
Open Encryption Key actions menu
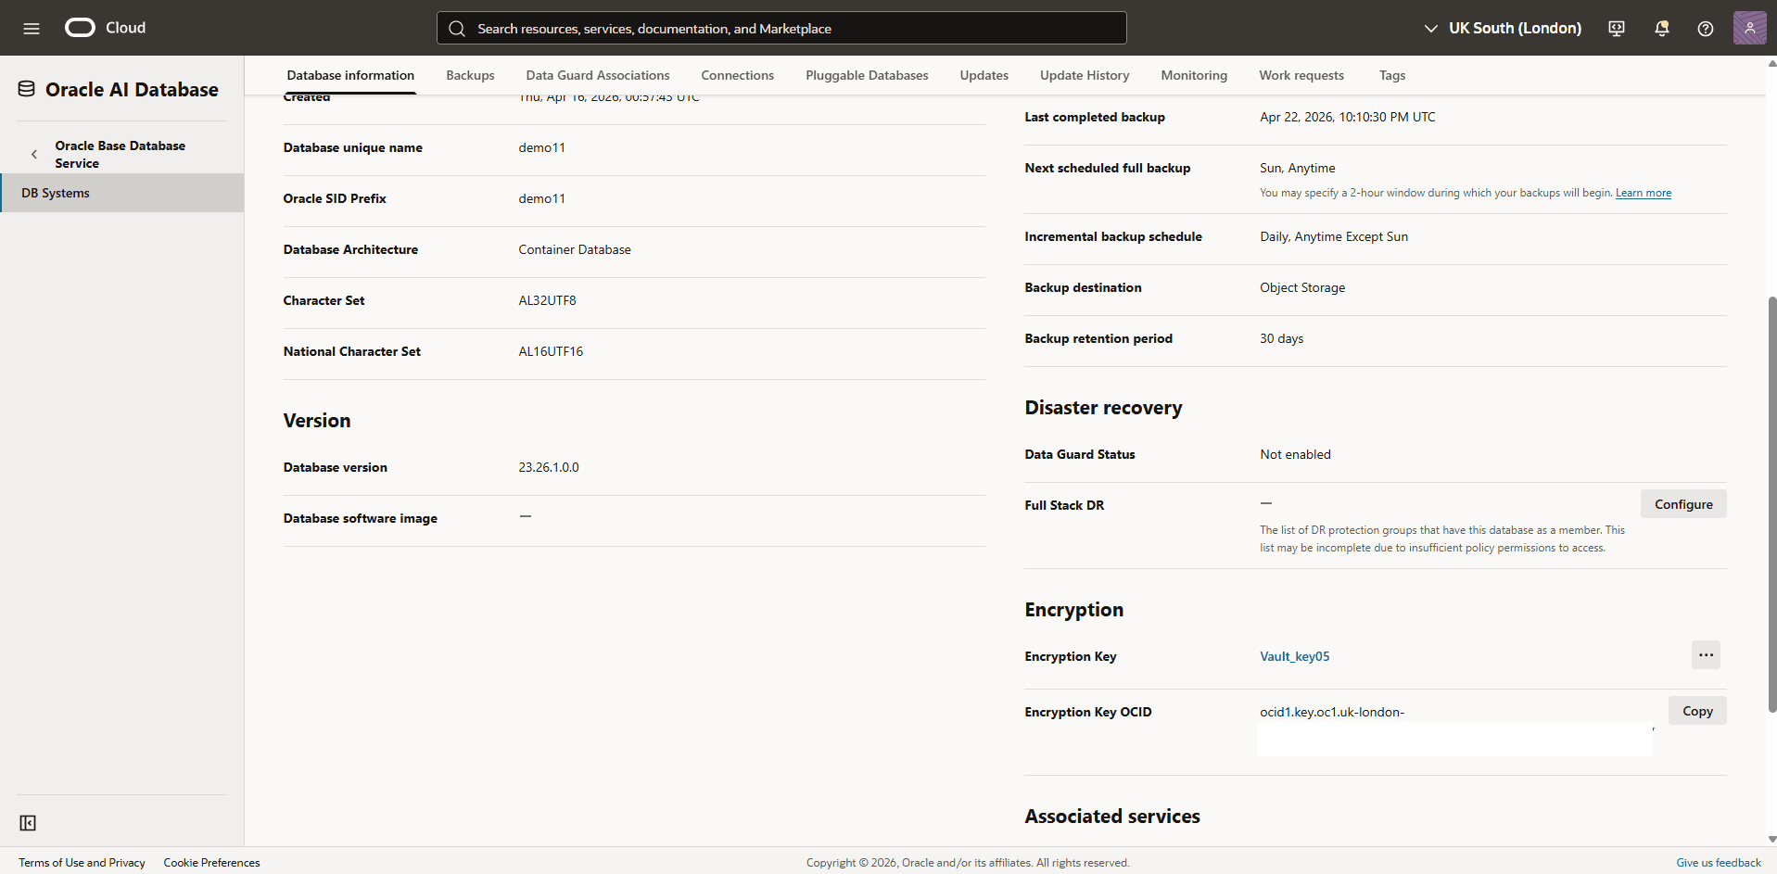pos(1706,655)
